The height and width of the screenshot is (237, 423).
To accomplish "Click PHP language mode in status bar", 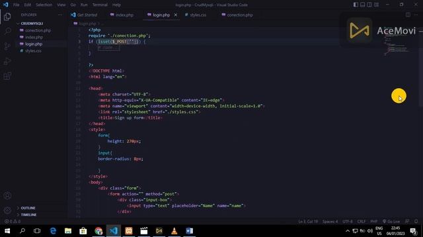I will coord(373,221).
